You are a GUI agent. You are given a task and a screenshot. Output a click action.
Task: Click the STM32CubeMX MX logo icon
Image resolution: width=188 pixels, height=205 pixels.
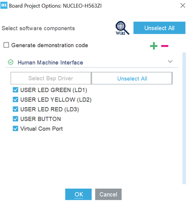pos(4,6)
